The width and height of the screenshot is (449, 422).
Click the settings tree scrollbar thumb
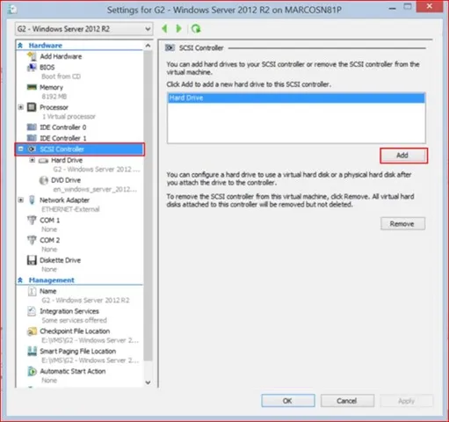pyautogui.click(x=148, y=206)
